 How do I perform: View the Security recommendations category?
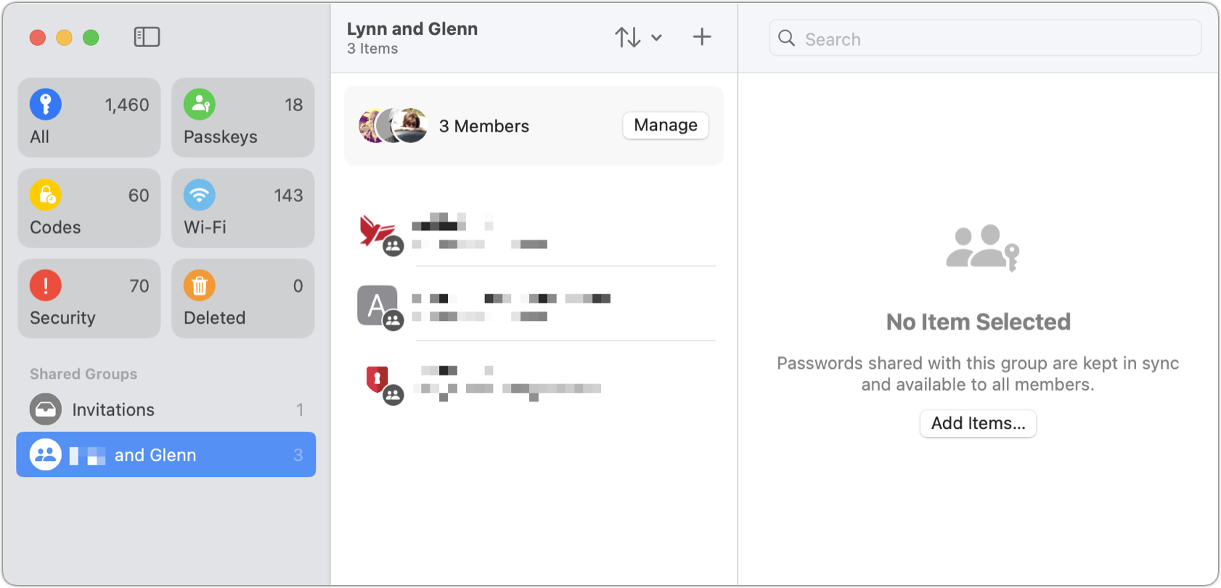coord(89,298)
